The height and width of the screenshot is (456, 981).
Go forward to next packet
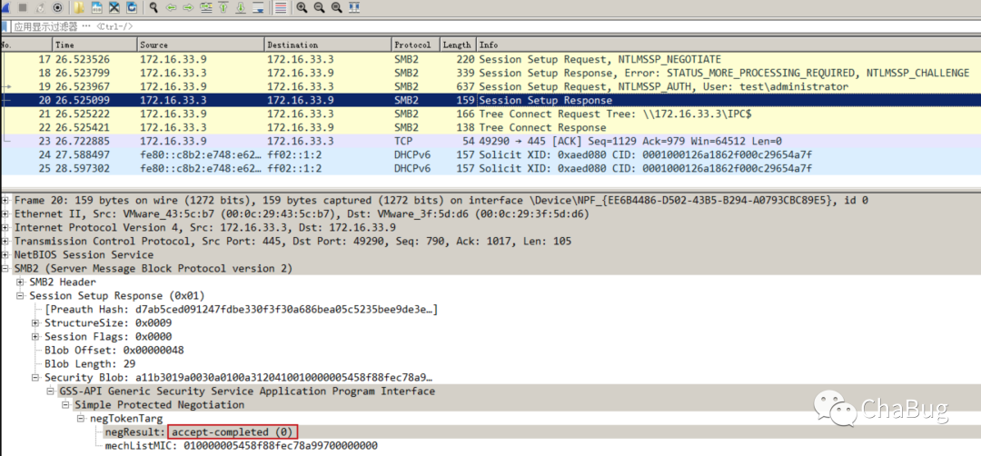[188, 7]
